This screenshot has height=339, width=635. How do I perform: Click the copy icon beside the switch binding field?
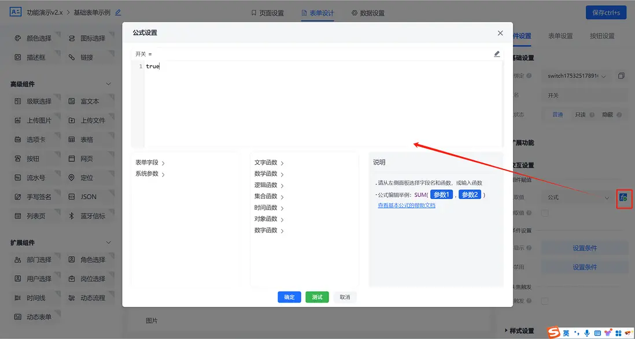coord(621,76)
